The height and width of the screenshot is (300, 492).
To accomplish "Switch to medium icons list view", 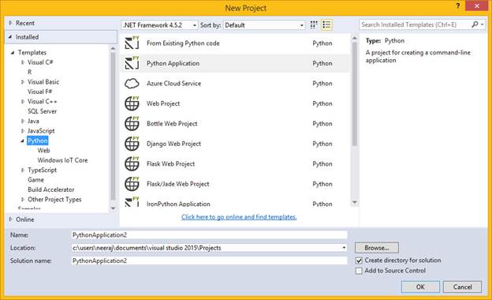I will tap(326, 24).
